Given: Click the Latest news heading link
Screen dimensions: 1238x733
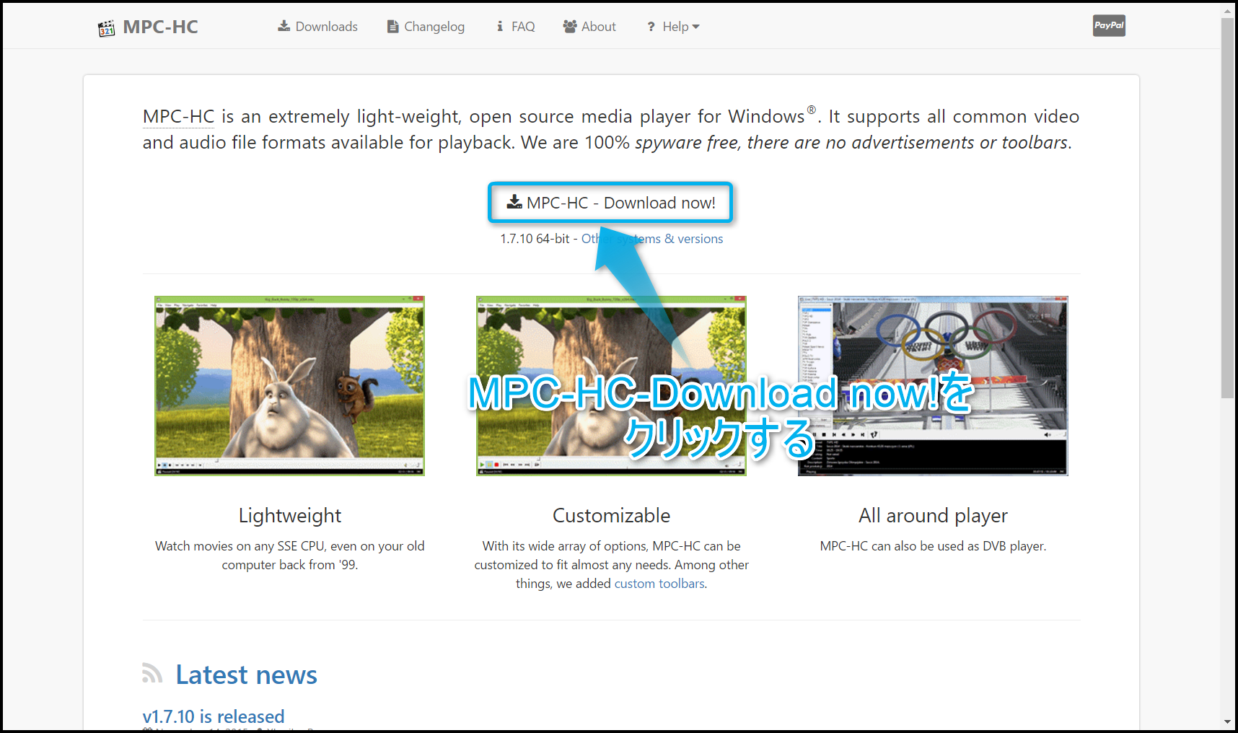Looking at the screenshot, I should 246,675.
